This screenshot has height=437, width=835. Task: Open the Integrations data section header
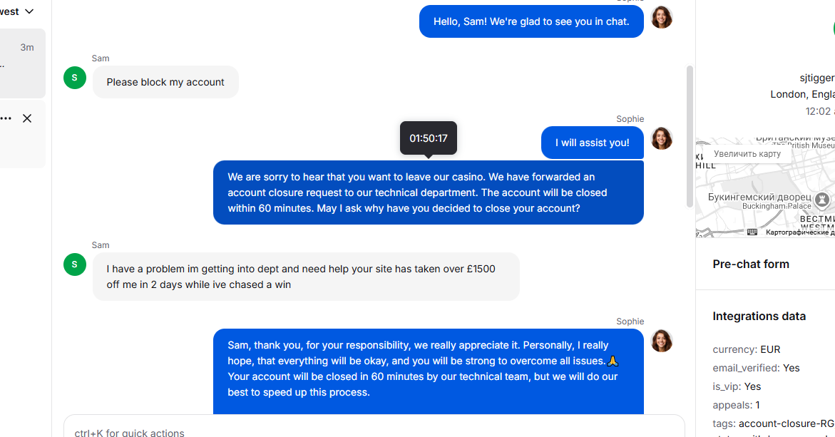click(759, 317)
